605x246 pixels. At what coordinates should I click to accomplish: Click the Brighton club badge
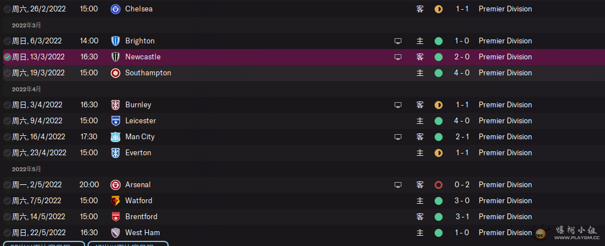pos(116,41)
